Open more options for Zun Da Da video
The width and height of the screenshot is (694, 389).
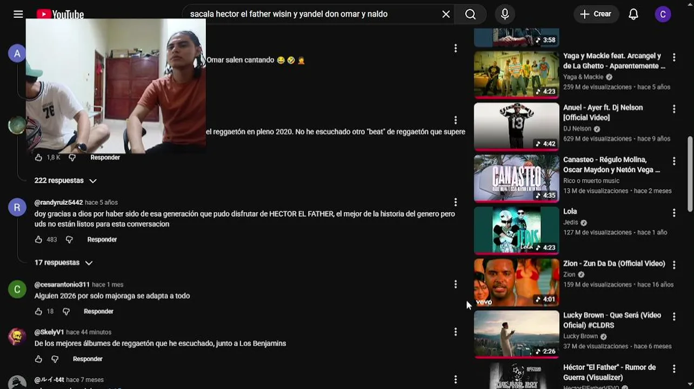(674, 265)
